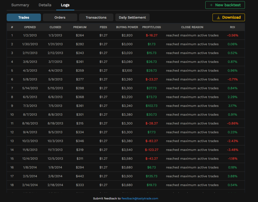This screenshot has width=258, height=202.
Task: Select the opened date 1/30/2013
Action: click(x=30, y=44)
